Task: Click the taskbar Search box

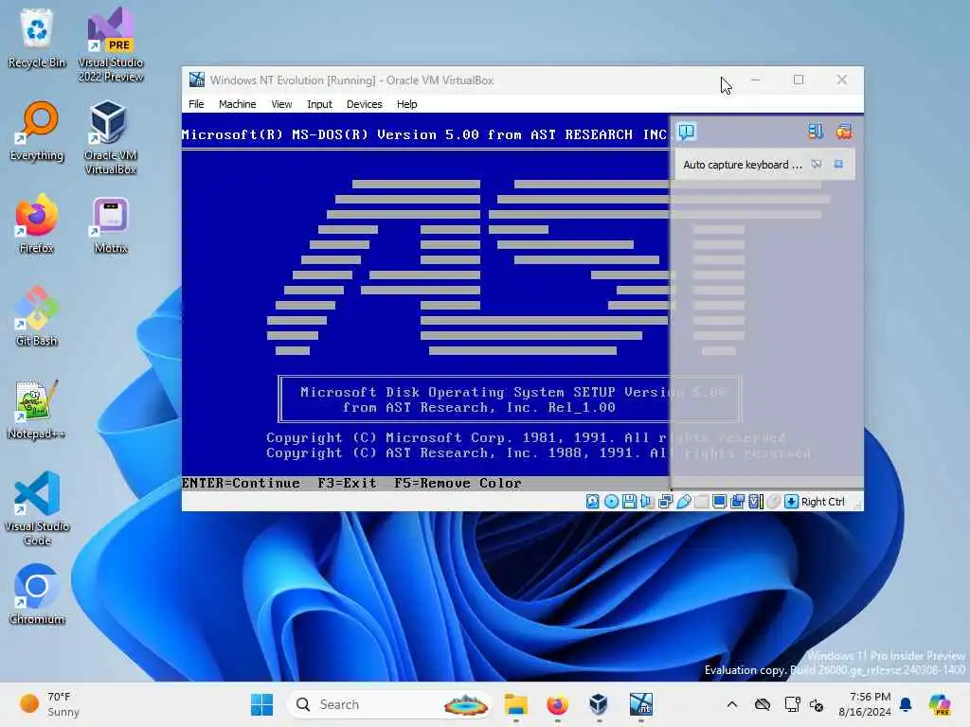Action: point(389,704)
